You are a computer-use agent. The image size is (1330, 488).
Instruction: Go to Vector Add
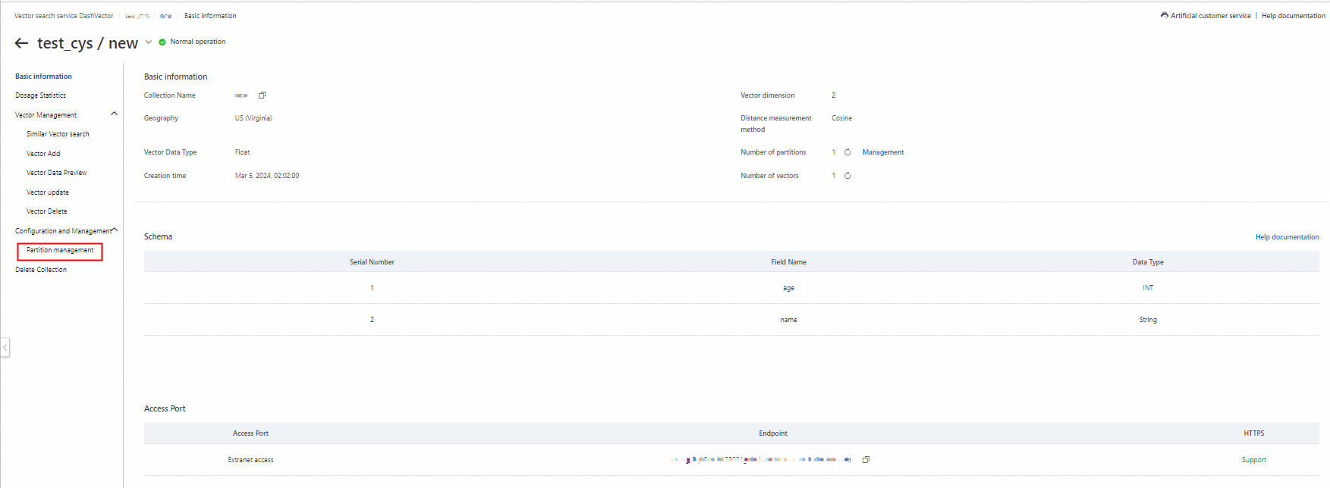pos(43,154)
